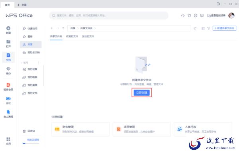239x151 pixels.
Task: Choose the 财务管理 quick-create card
Action: click(x=80, y=129)
